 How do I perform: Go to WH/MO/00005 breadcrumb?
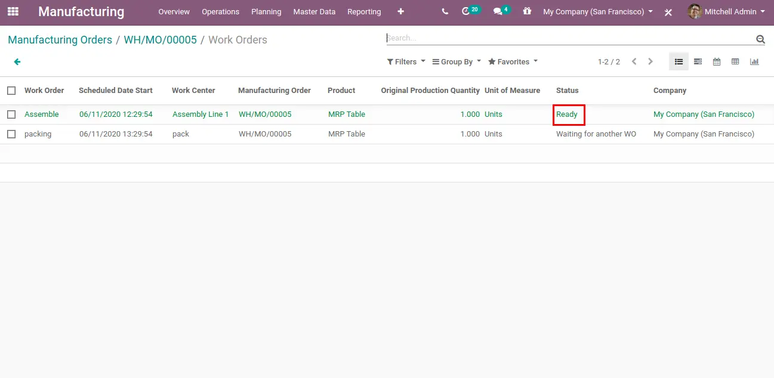160,40
